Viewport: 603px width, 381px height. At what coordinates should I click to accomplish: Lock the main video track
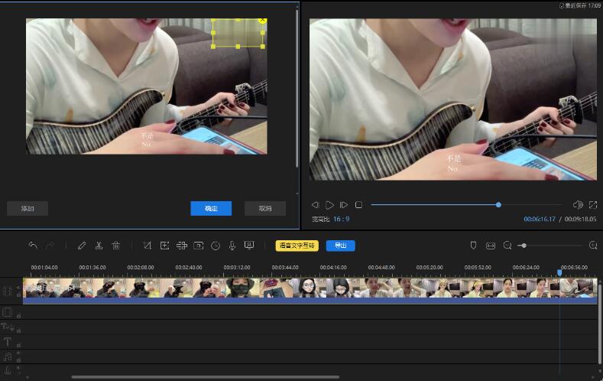[18, 295]
